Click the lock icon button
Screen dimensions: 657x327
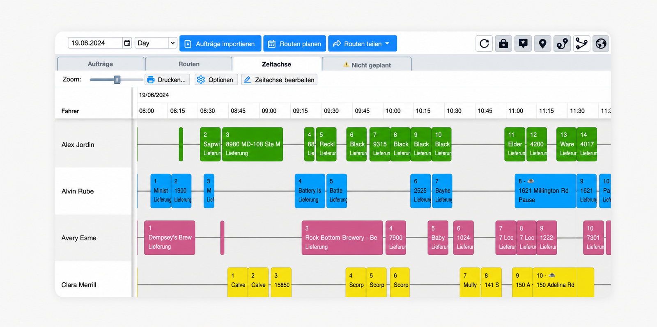(x=503, y=43)
